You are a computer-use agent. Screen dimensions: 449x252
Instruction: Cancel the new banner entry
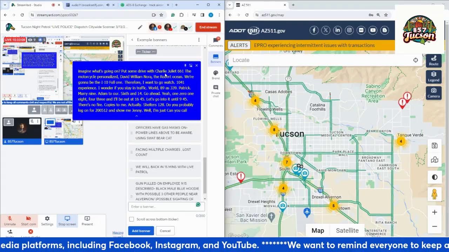[x=165, y=231]
